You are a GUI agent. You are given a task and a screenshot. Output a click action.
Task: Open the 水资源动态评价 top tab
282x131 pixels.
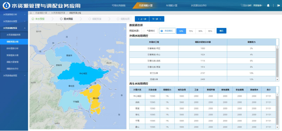pos(199,5)
